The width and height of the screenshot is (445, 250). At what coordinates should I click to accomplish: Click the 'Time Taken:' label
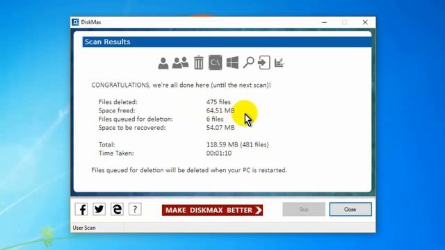click(x=116, y=153)
